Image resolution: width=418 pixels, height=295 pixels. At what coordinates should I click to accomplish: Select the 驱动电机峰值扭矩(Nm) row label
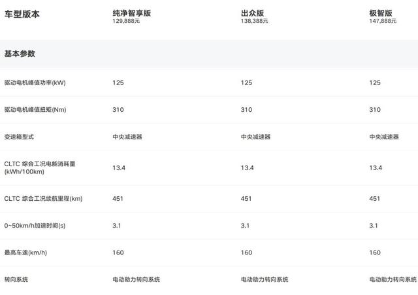(35, 110)
